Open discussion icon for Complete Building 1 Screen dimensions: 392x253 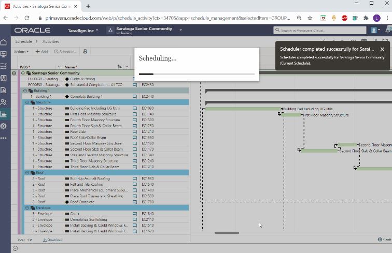click(x=135, y=97)
